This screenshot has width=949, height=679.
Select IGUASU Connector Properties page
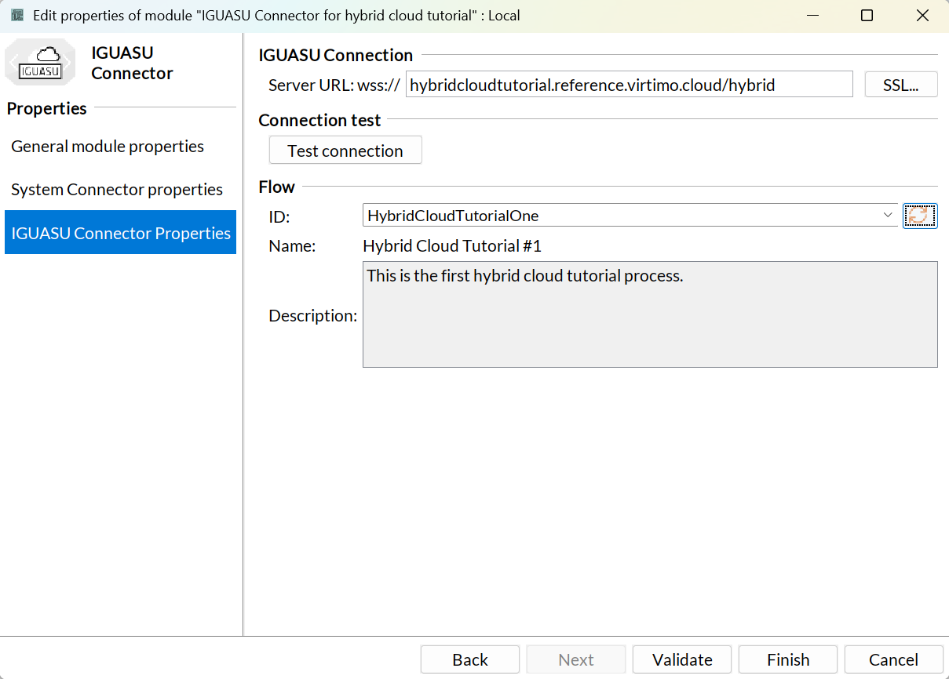[x=120, y=233]
